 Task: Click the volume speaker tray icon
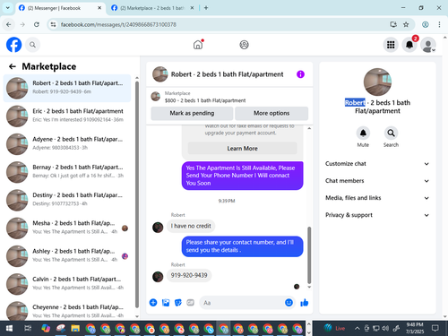(385, 329)
